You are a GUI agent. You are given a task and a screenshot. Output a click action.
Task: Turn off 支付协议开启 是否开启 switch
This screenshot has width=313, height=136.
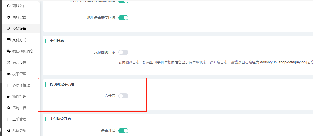(123, 131)
